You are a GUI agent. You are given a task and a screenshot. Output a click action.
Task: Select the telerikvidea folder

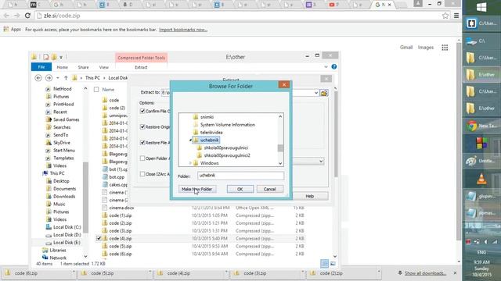[x=211, y=132]
